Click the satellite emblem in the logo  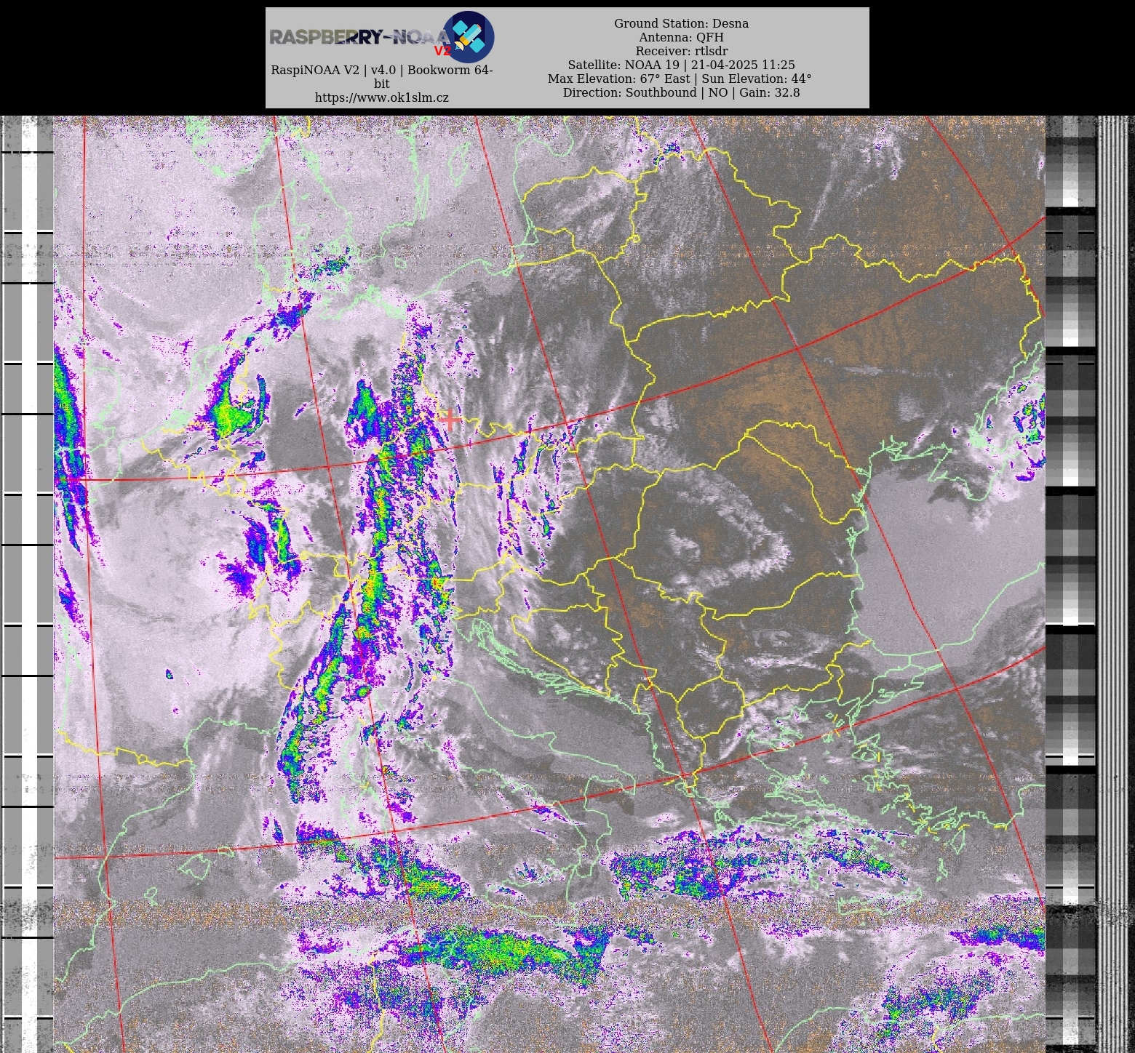coord(469,36)
